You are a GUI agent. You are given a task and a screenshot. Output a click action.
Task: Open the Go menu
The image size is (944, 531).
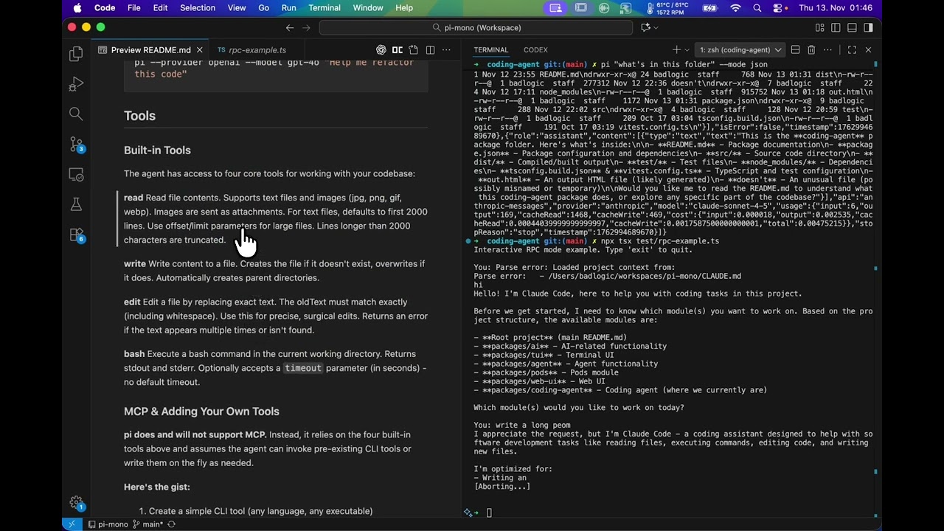click(x=263, y=8)
